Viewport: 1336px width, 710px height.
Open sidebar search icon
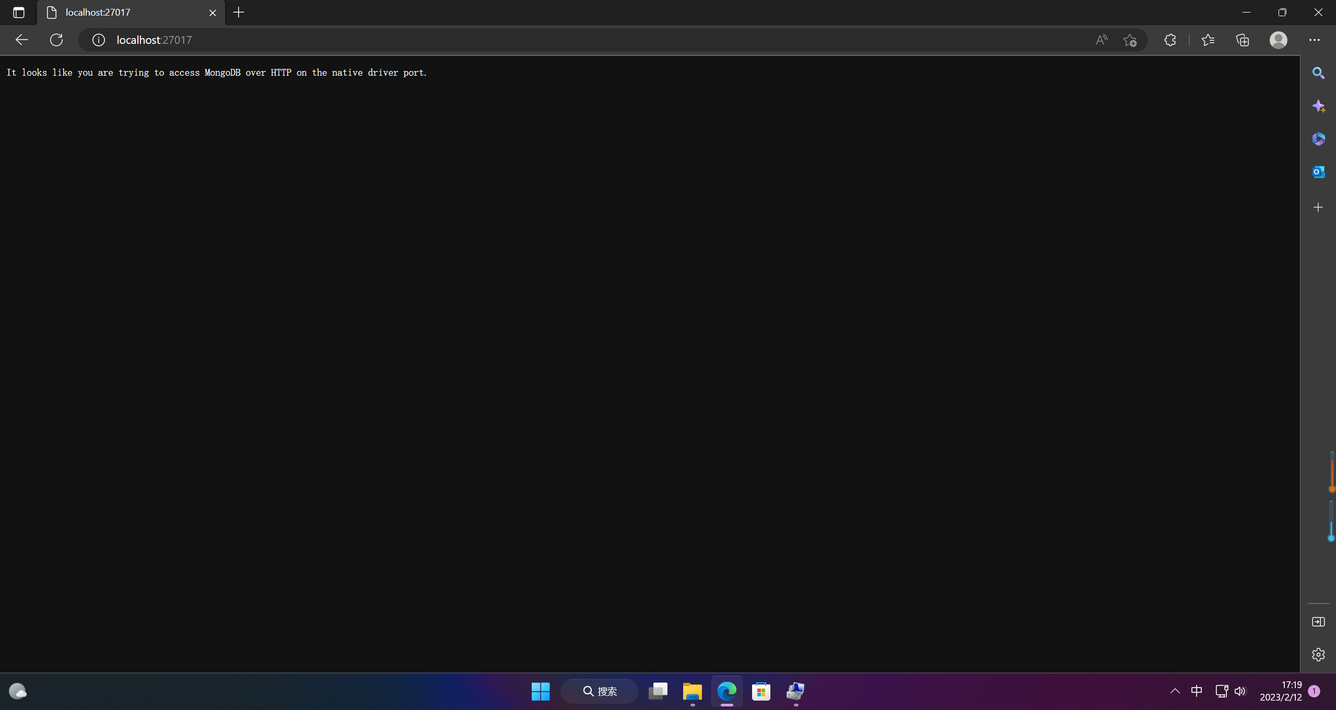[x=1318, y=73]
